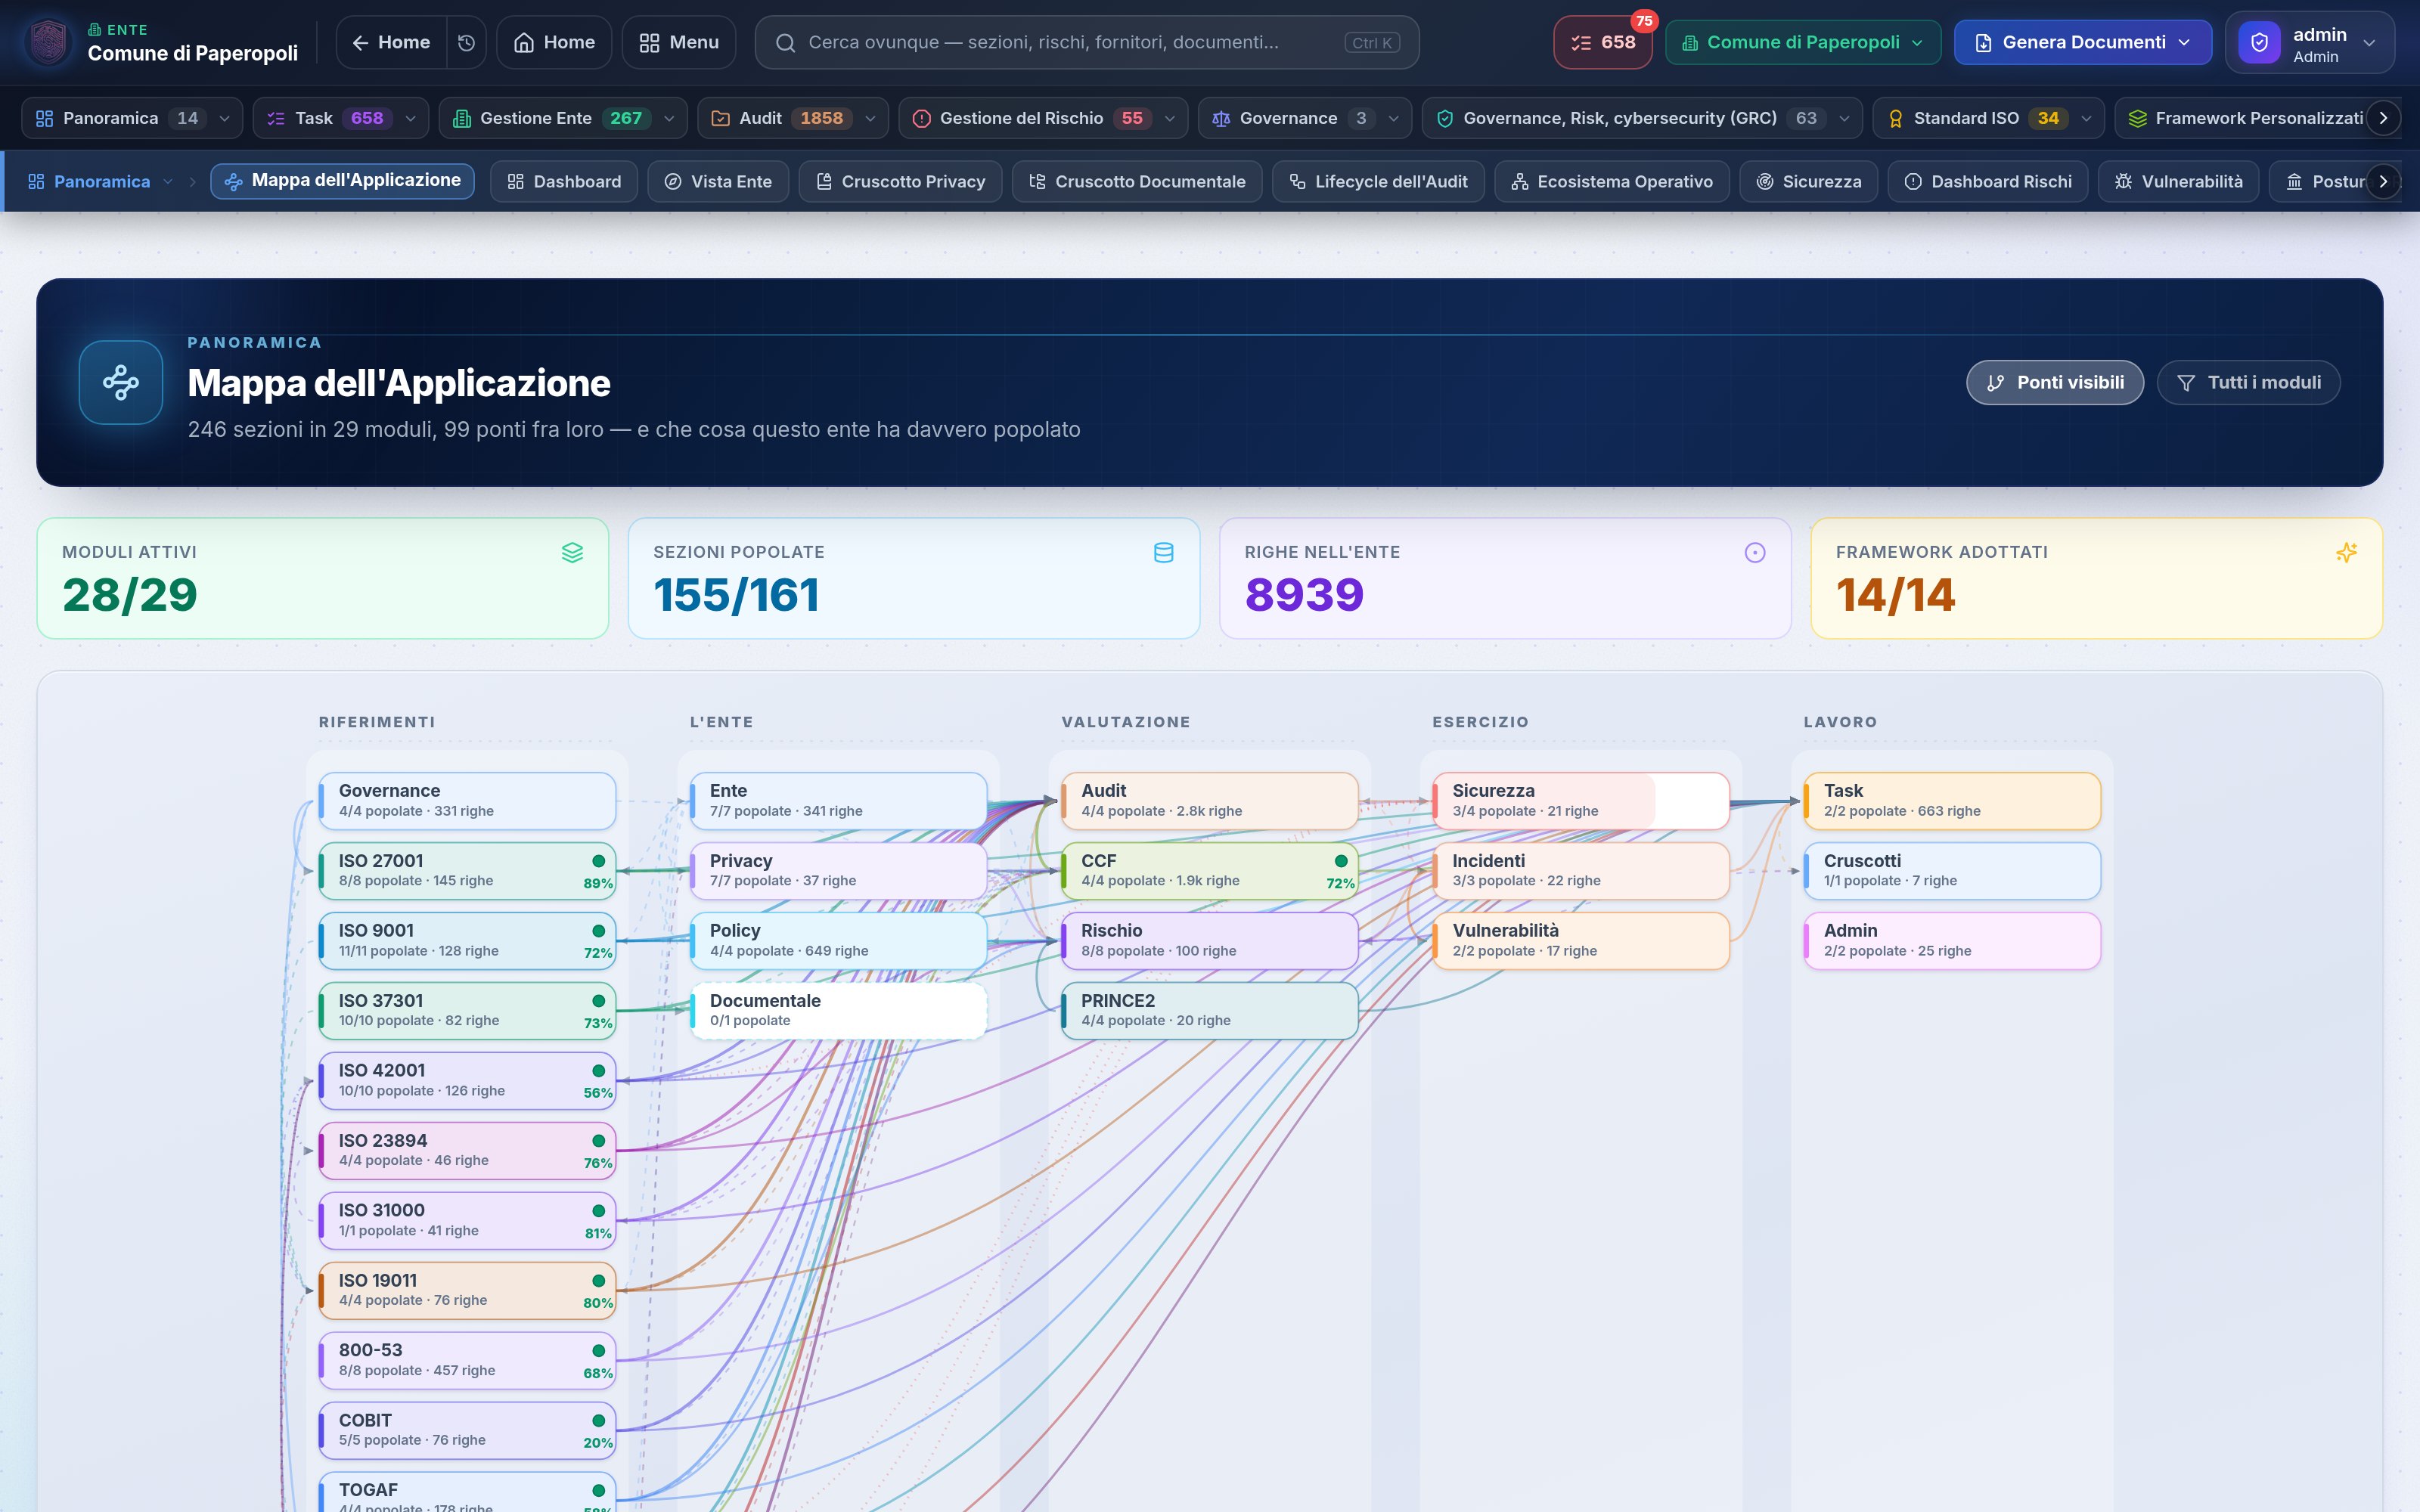Click the Lifecycle dell'Audit tab icon
The image size is (2420, 1512).
[1297, 181]
